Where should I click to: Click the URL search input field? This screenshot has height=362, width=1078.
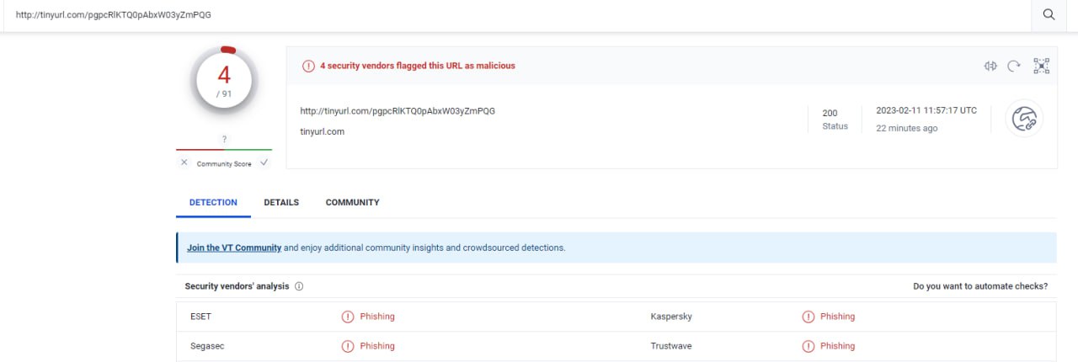(x=505, y=14)
